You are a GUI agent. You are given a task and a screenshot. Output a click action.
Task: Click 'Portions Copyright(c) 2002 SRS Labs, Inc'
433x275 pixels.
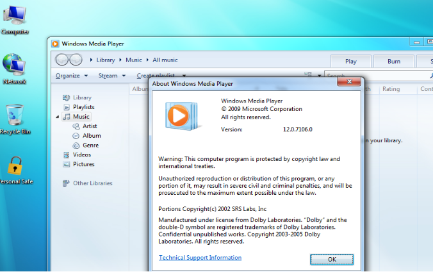(x=213, y=209)
